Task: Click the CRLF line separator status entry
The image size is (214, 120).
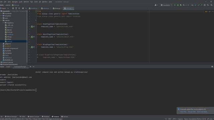Action: [x=170, y=119]
